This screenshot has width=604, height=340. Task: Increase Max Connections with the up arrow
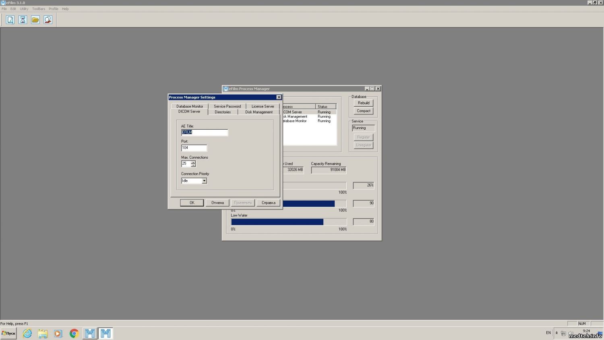[193, 162]
